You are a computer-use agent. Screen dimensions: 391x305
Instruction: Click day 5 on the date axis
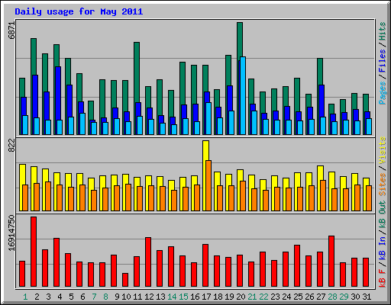pos(71,297)
